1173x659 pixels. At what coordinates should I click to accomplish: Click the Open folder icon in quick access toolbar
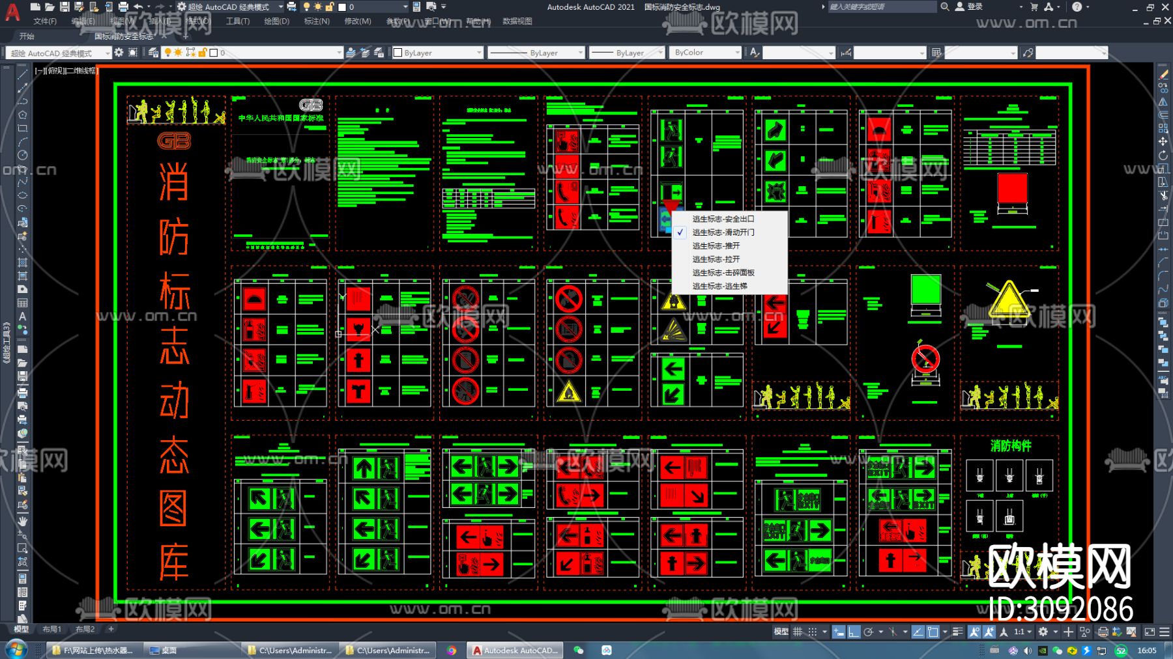tap(50, 7)
